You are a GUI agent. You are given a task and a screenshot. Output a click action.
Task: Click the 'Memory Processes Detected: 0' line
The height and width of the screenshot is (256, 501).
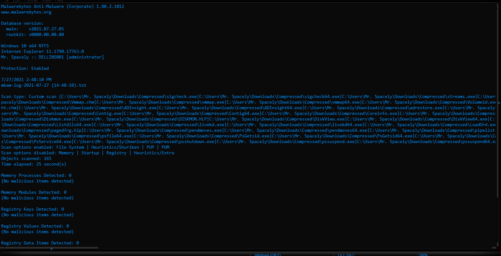tap(36, 175)
